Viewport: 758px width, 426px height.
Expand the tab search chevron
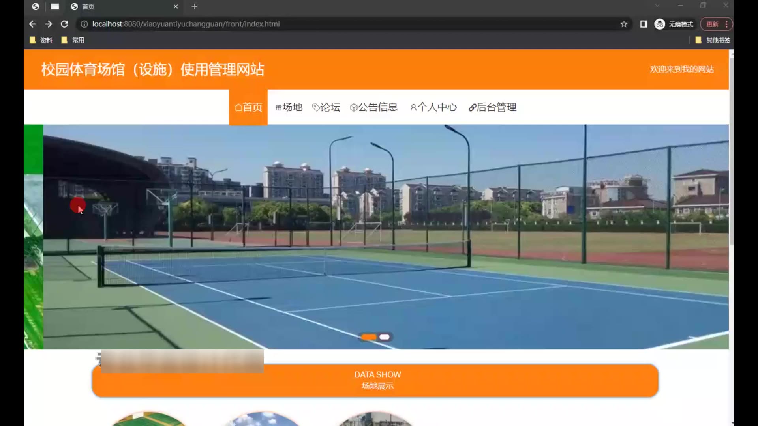(657, 6)
